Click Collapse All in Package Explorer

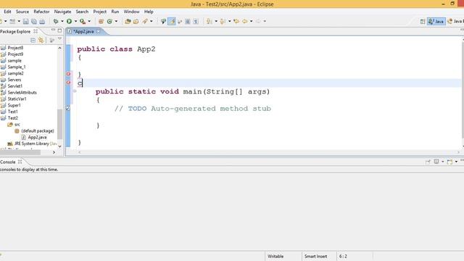pyautogui.click(x=33, y=40)
